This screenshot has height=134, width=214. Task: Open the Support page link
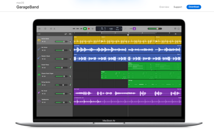(178, 7)
